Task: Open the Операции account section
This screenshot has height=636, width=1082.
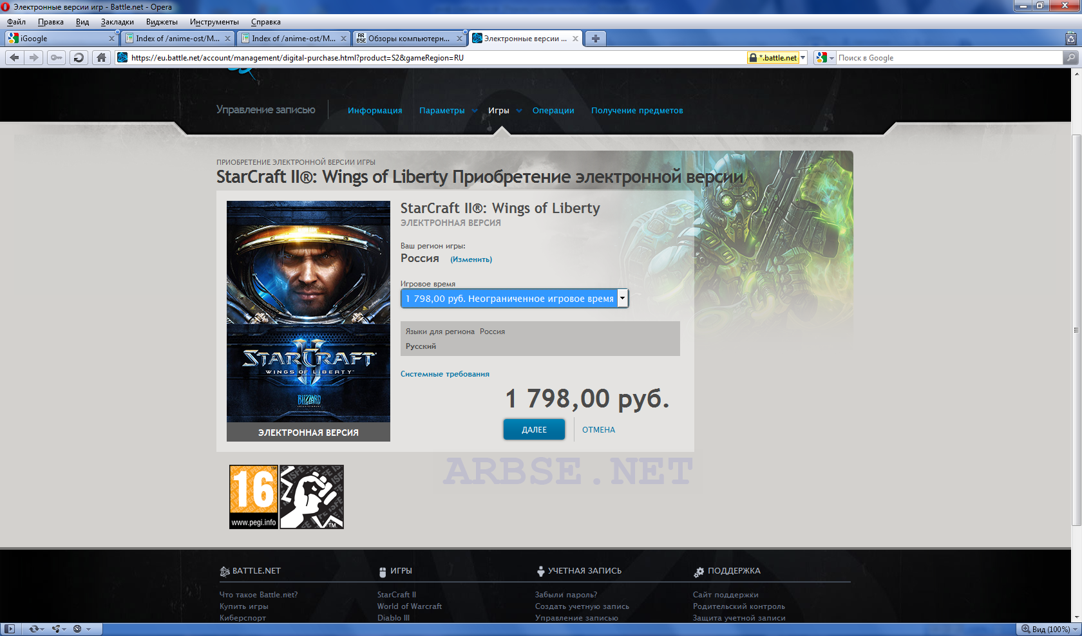Action: coord(553,111)
